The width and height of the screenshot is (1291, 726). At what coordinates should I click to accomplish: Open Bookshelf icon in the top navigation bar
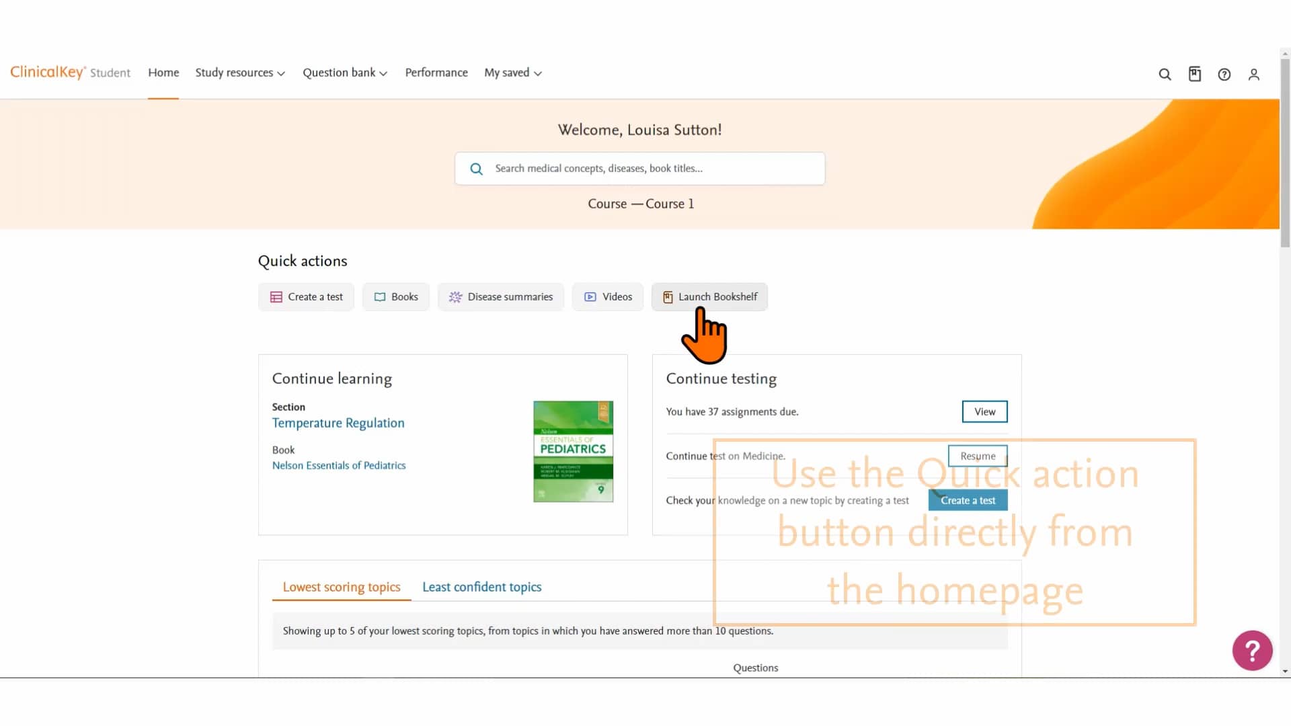pos(1194,74)
